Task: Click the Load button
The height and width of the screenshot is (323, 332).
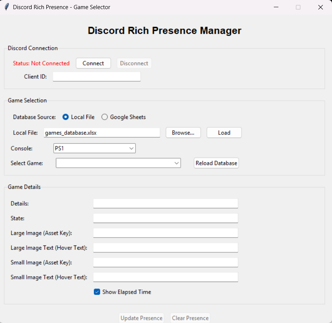Action: coord(224,133)
